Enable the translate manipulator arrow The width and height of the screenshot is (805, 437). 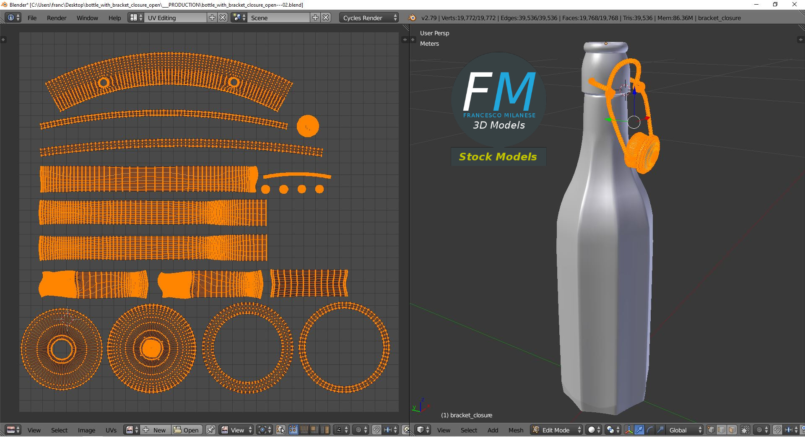pos(639,430)
